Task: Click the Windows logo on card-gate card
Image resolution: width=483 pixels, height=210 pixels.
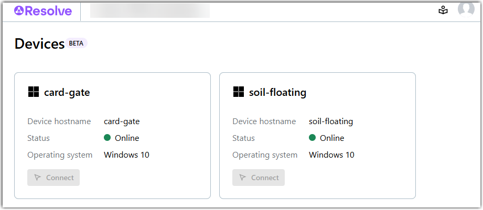Action: pos(34,92)
